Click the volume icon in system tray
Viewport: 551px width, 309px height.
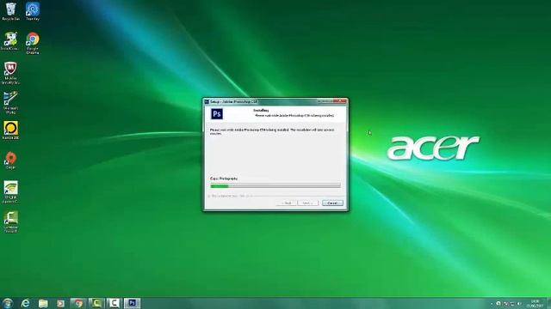[519, 304]
